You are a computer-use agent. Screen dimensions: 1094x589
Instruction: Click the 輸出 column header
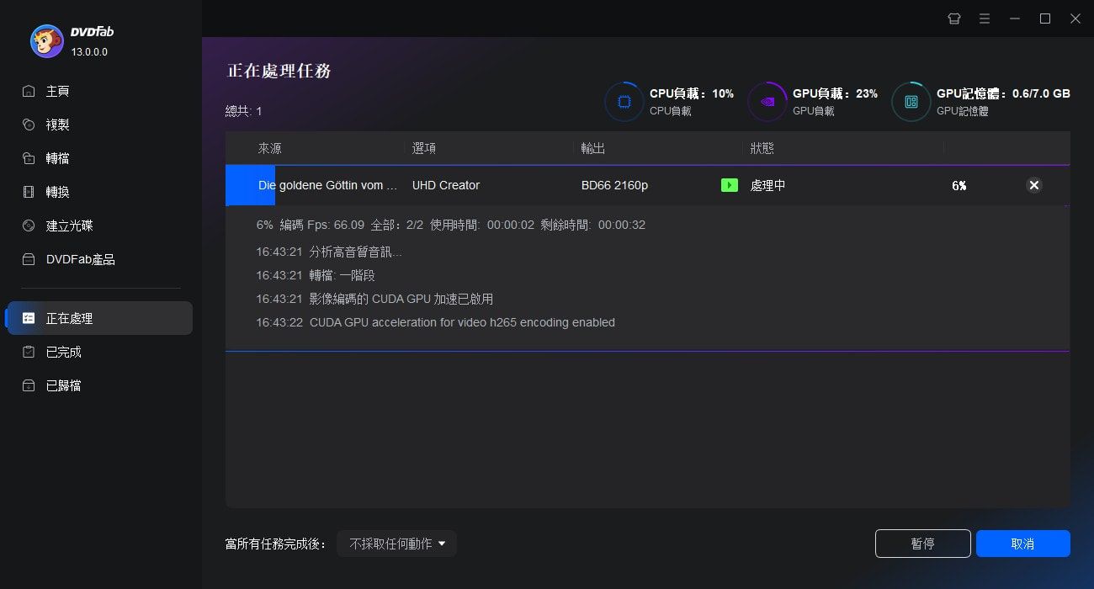coord(593,148)
